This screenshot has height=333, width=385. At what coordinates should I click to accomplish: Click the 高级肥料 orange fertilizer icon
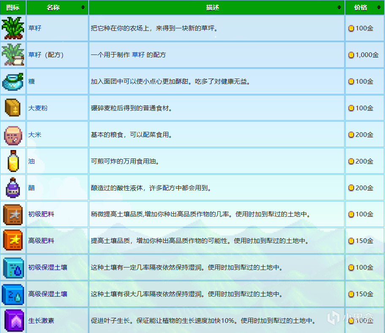(13, 240)
